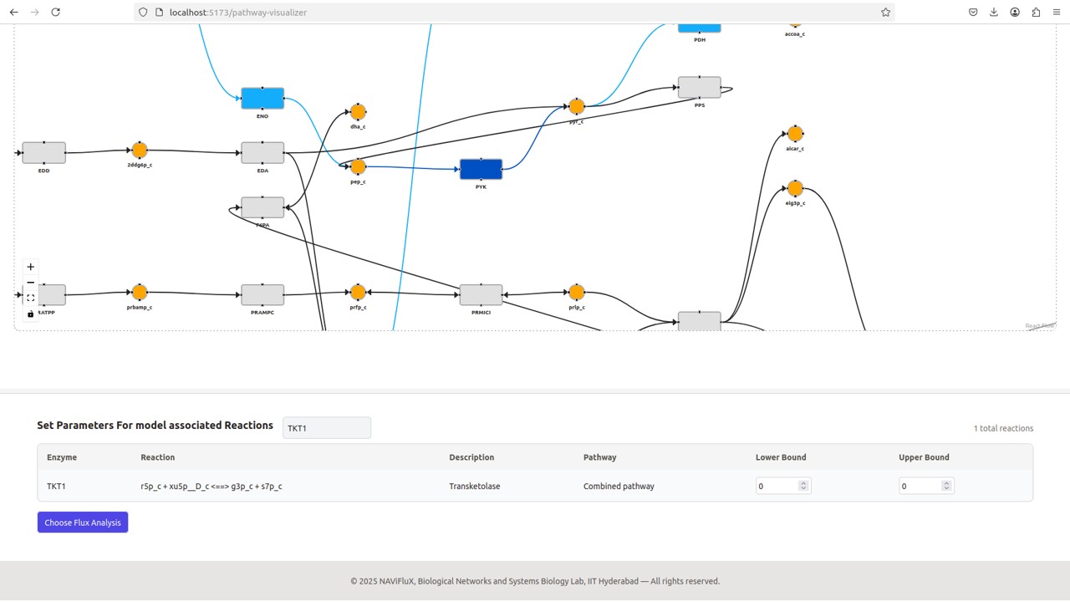Screen dimensions: 1070x602
Task: Toggle the canvas interactivity lock
Action: tap(31, 314)
